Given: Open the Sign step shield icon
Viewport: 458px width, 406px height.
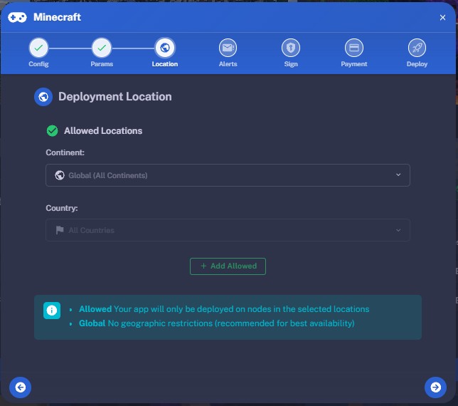Looking at the screenshot, I should coord(290,48).
